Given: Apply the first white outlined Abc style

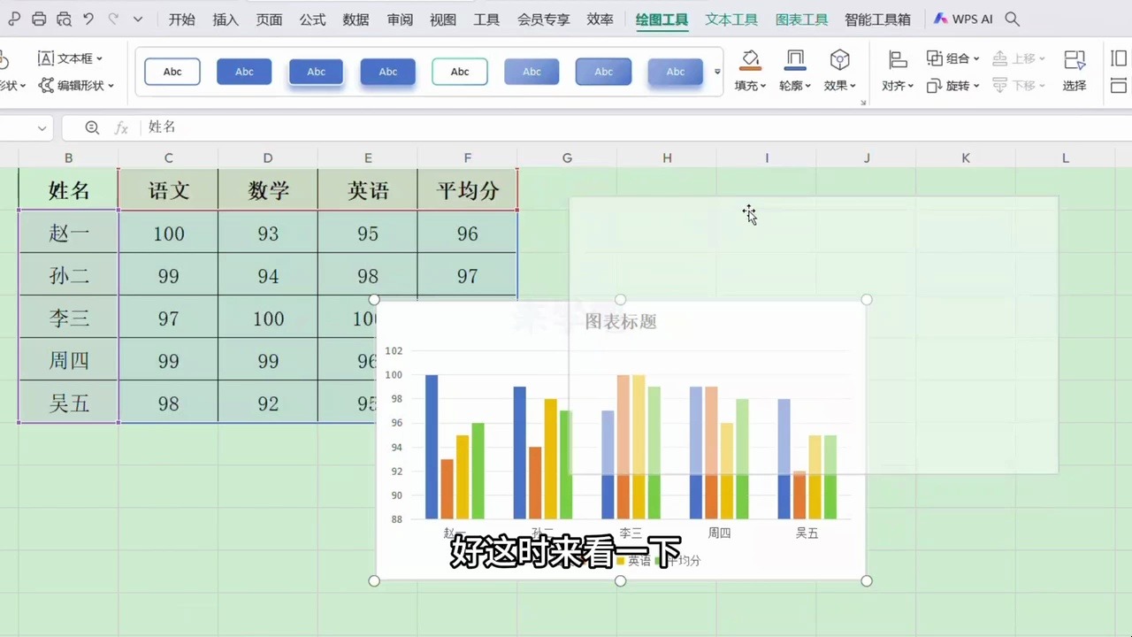Looking at the screenshot, I should point(172,72).
